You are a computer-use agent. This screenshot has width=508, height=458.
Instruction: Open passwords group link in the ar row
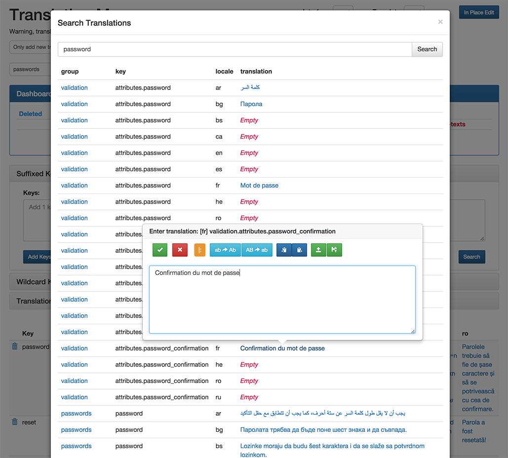[76, 413]
